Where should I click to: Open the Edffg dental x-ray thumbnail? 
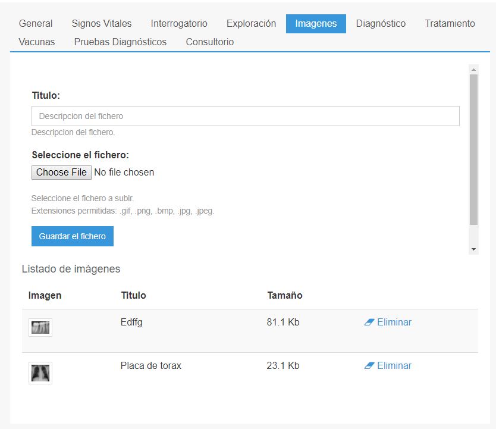pos(40,327)
